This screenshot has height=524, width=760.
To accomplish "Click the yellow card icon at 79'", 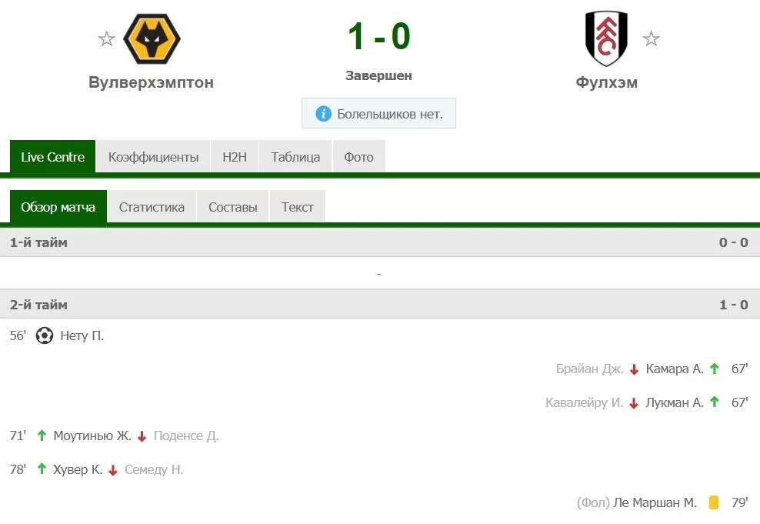I will pos(714,502).
